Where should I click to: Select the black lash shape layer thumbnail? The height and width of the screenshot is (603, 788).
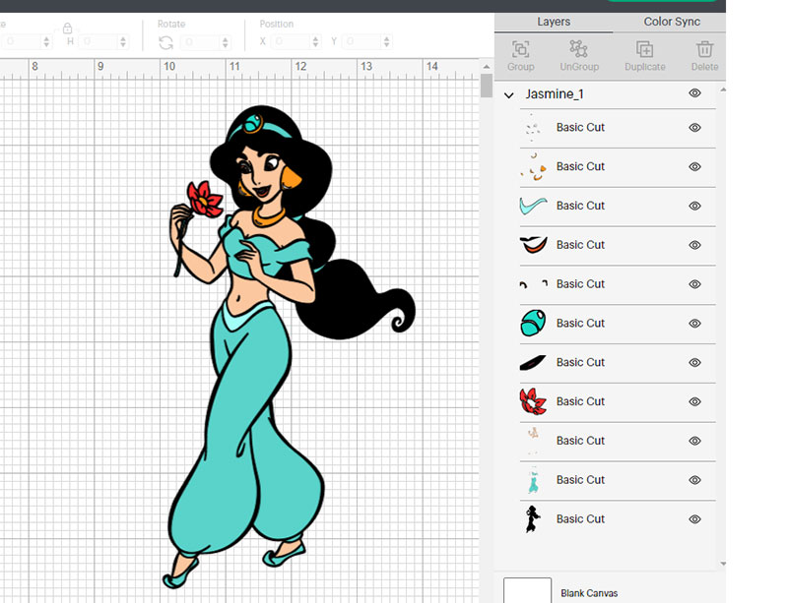tap(533, 363)
